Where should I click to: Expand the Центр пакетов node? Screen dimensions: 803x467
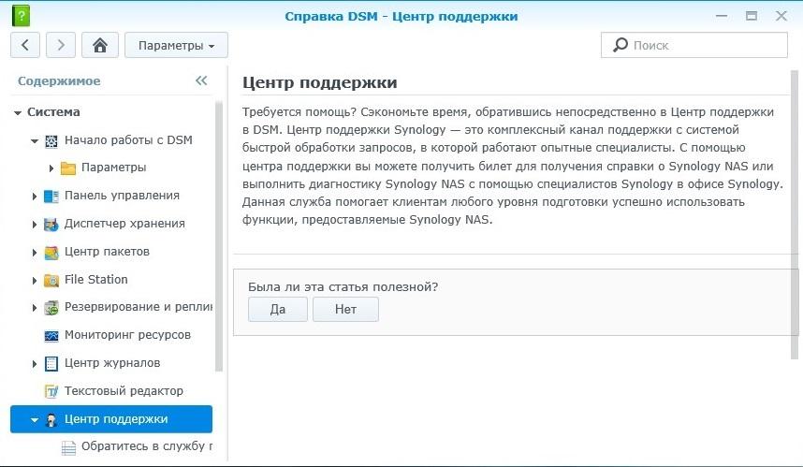pyautogui.click(x=35, y=253)
